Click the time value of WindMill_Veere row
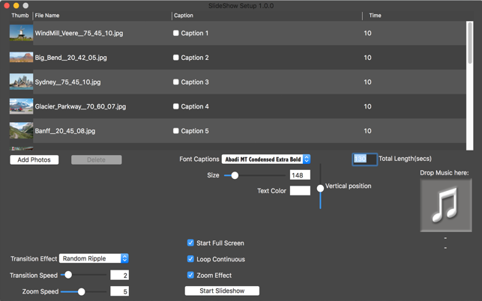The image size is (482, 301). (x=367, y=33)
